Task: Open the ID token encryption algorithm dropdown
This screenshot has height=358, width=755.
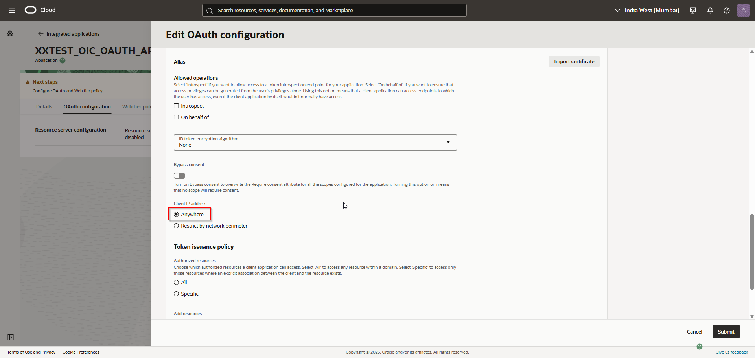Action: [447, 142]
